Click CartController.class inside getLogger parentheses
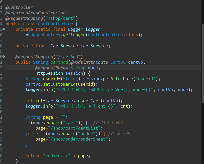Viewport: 204px width, 164px height. point(113,35)
